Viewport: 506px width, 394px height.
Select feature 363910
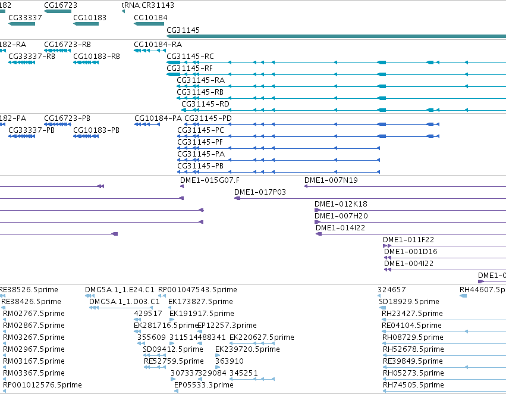[x=230, y=361]
